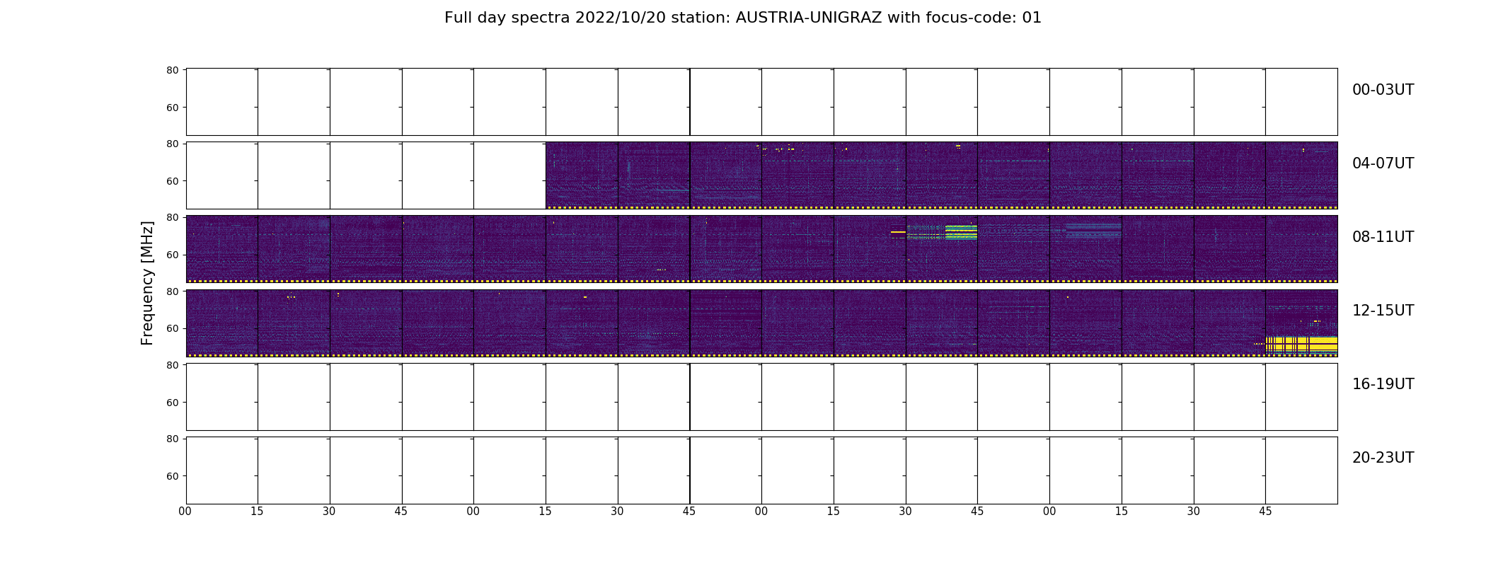Click the "Frequency [MHz]" y-axis label
The width and height of the screenshot is (1486, 566).
pos(147,283)
